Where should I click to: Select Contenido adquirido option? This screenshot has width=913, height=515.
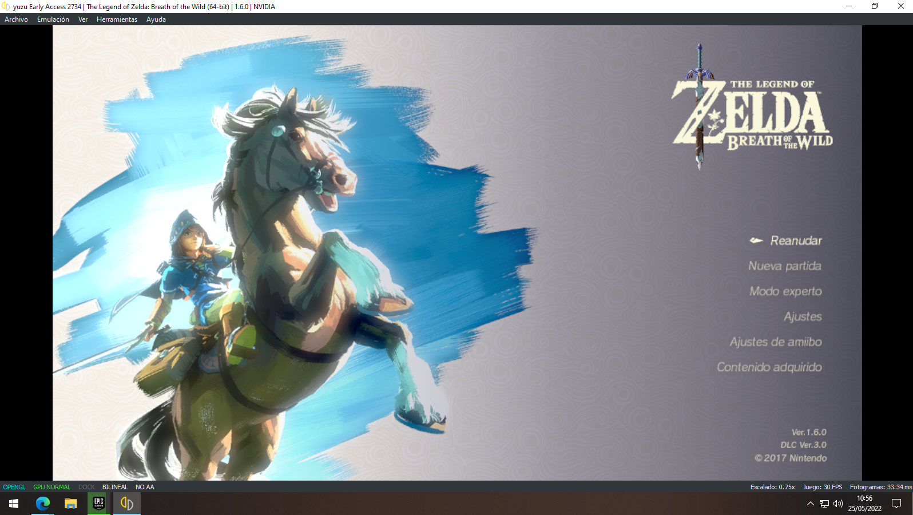[x=769, y=367]
